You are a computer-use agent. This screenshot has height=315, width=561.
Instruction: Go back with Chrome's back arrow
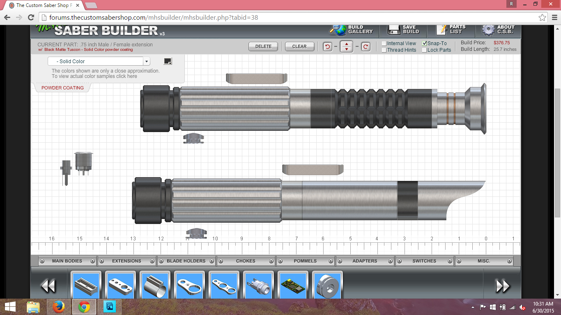pyautogui.click(x=7, y=18)
